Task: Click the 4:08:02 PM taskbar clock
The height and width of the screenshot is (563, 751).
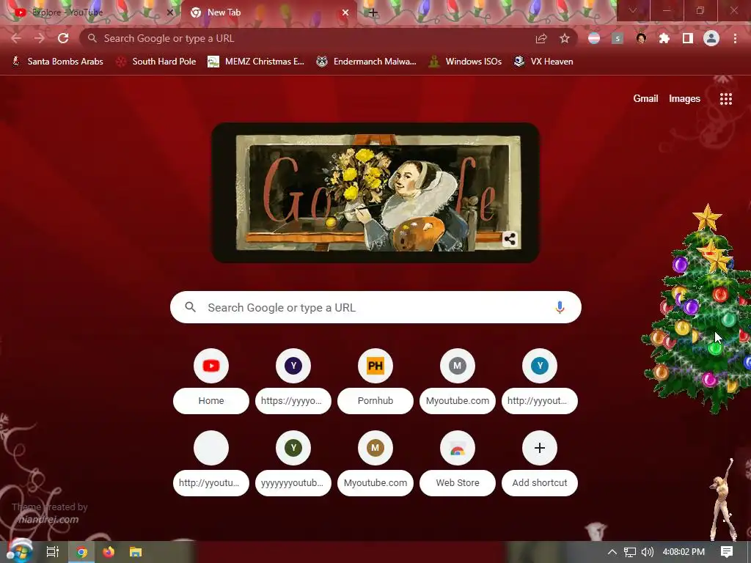Action: 684,552
